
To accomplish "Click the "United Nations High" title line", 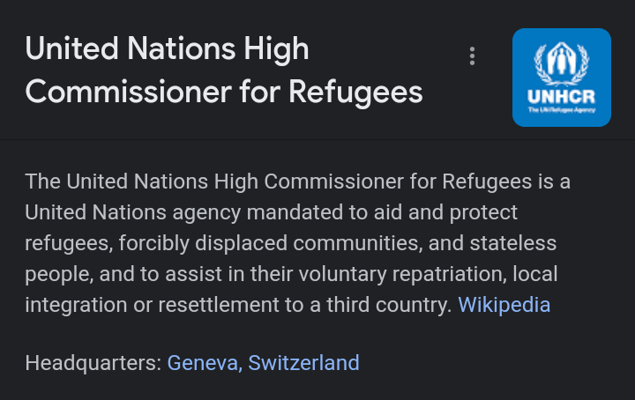I will 168,48.
